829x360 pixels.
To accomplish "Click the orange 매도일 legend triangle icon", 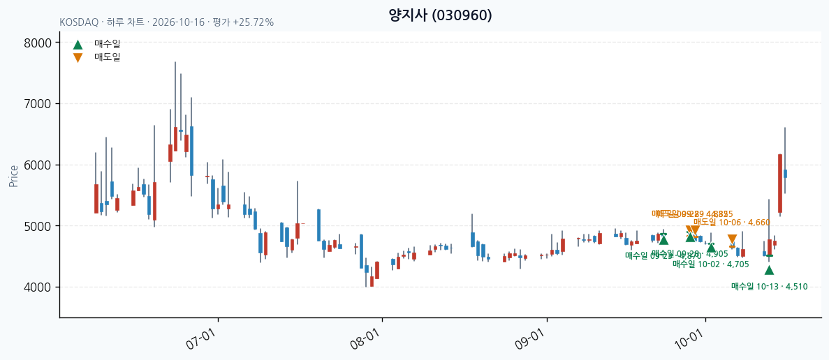I will click(x=78, y=57).
